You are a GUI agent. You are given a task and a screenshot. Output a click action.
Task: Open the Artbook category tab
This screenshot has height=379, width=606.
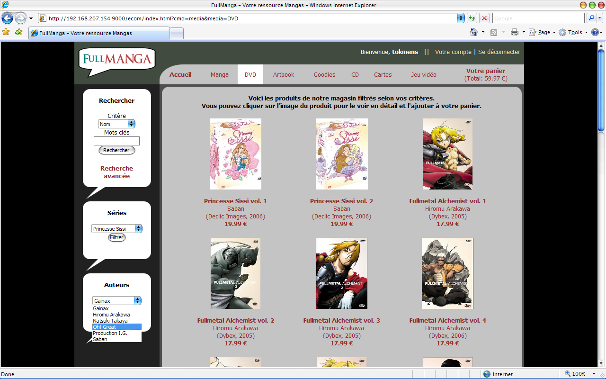(x=284, y=75)
